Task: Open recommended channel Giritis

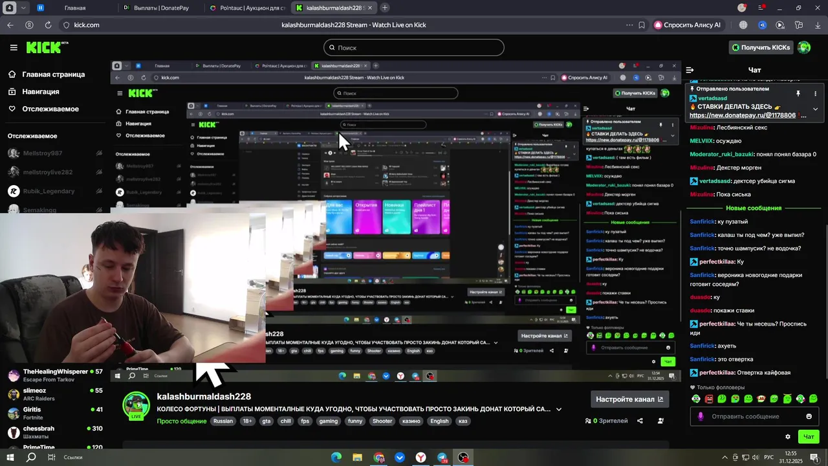Action: coord(55,413)
